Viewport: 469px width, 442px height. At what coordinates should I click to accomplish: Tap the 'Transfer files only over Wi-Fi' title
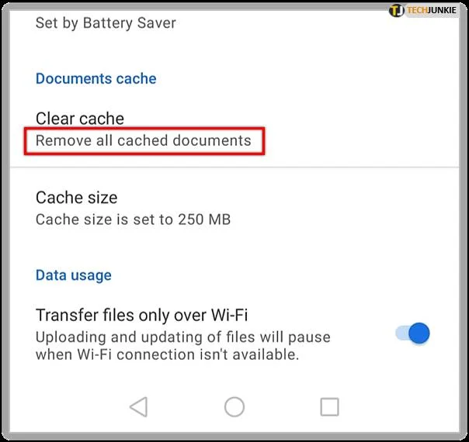click(x=142, y=315)
